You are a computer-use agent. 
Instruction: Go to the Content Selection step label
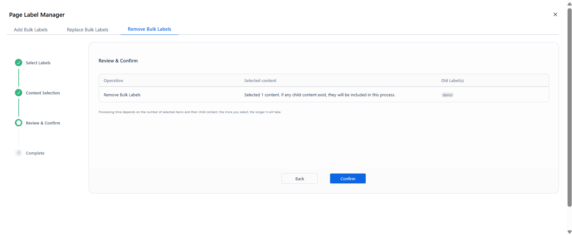coord(43,93)
